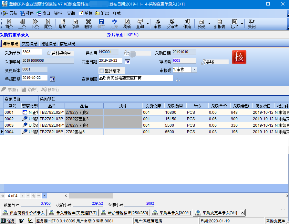Click the 新报表 new report icon
289x224 pixels.
tap(219, 24)
